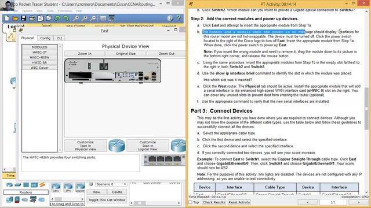Open the custom devices dialog icon

111,18
